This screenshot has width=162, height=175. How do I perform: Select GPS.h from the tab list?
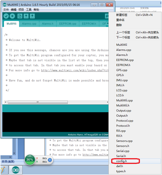coord(135,75)
